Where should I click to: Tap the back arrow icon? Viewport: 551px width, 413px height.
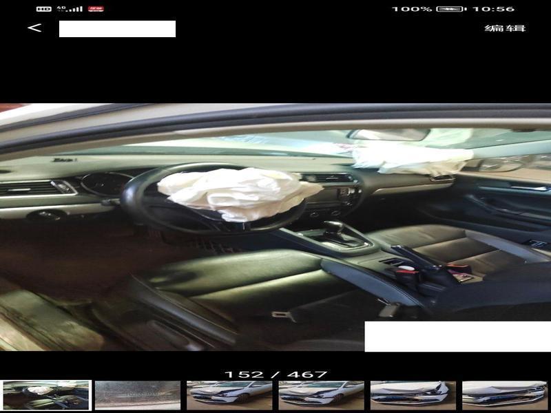[x=34, y=28]
